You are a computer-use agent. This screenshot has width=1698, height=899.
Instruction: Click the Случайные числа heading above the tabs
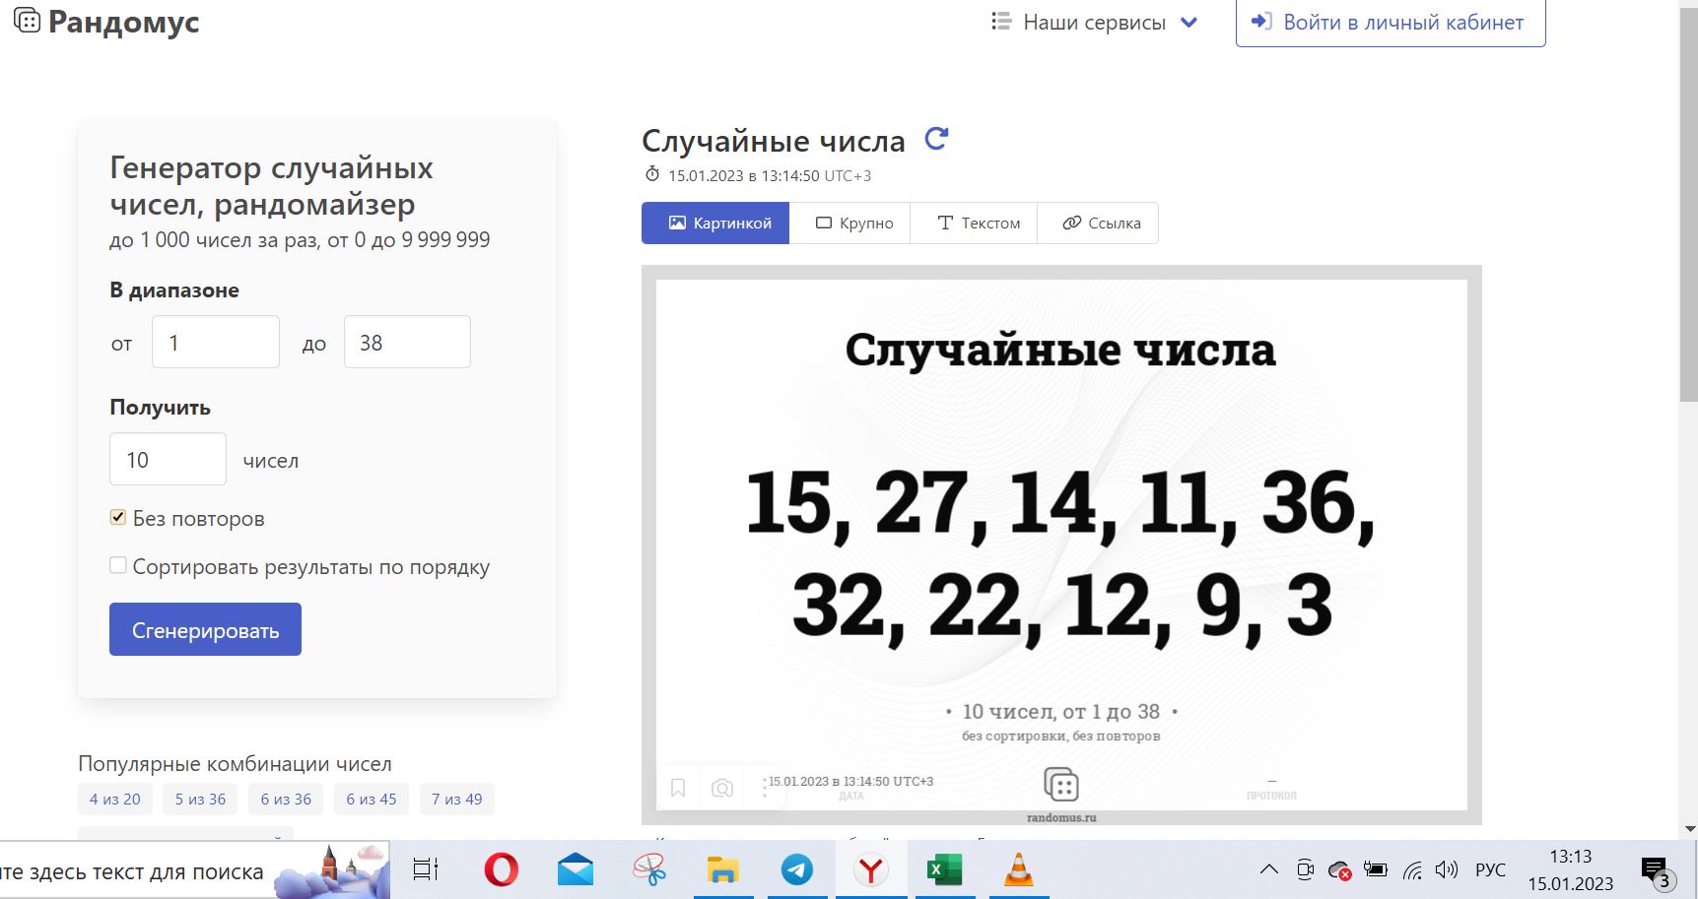774,141
